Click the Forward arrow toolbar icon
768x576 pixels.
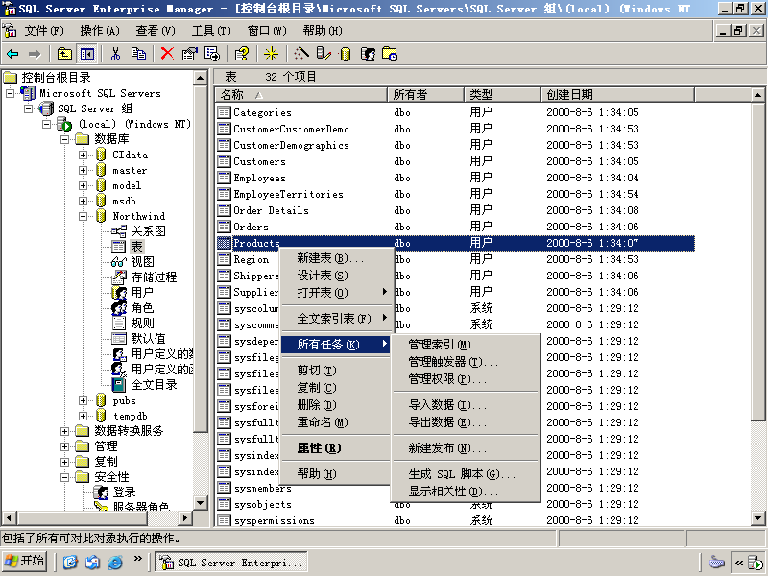tap(35, 54)
